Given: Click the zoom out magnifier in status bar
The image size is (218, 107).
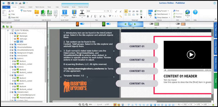Looking at the screenshot, I should click(80, 105).
